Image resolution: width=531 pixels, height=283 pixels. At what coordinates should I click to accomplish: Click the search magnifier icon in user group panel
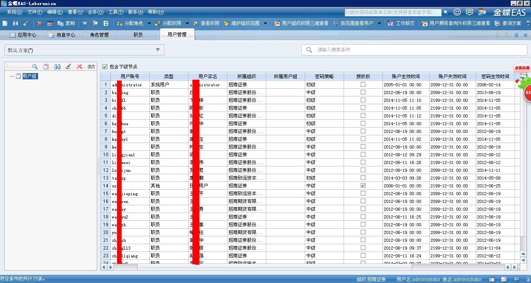pos(35,66)
